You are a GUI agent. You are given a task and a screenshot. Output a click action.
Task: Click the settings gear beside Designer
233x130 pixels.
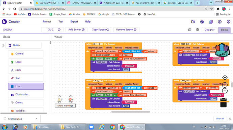point(198,30)
